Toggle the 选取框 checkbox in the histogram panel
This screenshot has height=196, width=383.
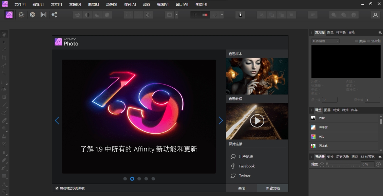pos(369,41)
